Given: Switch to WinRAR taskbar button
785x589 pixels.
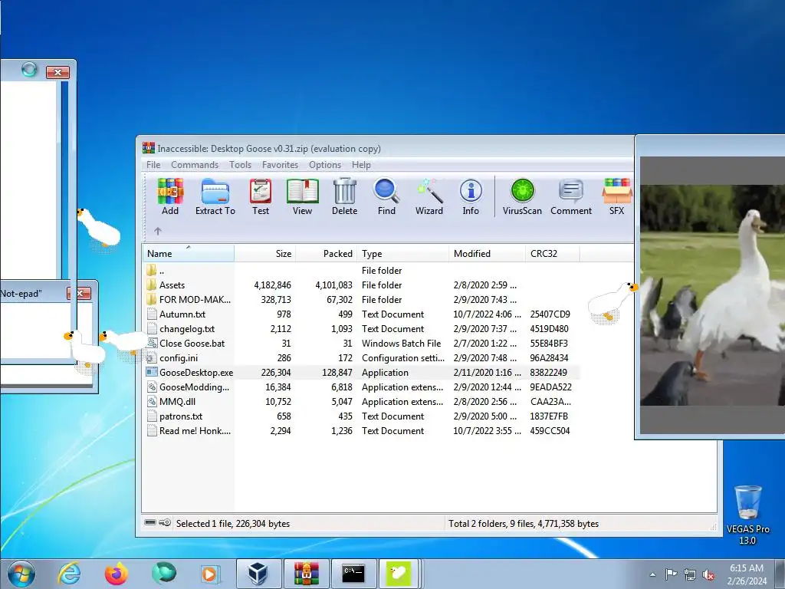Looking at the screenshot, I should (307, 574).
